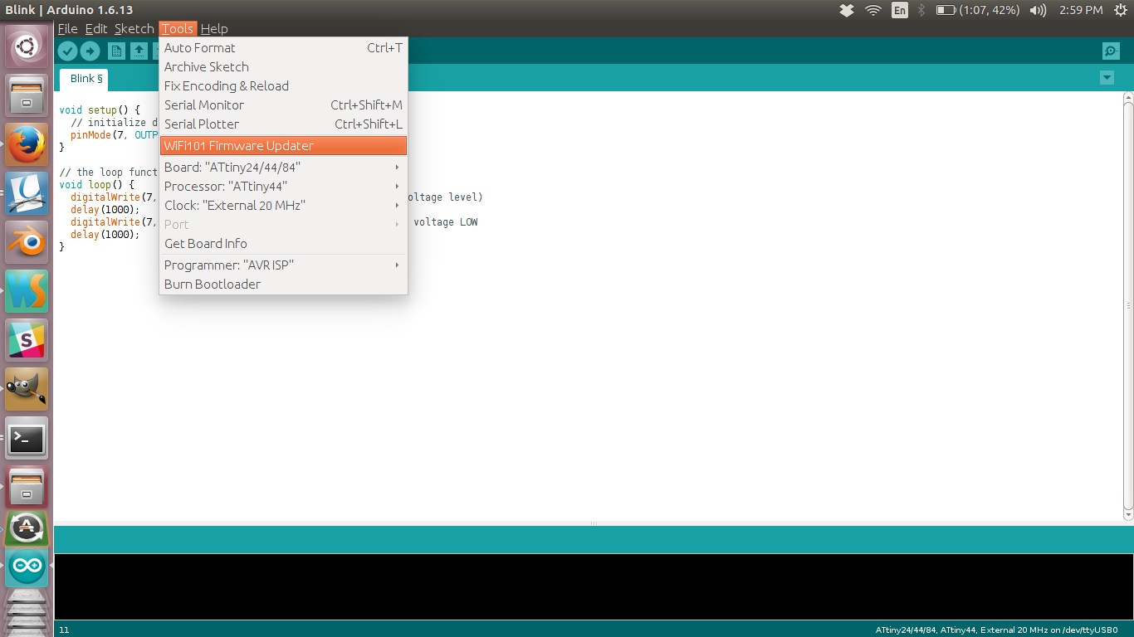This screenshot has width=1134, height=637.
Task: Click the "// the loop funct" comment line
Action: 109,173
